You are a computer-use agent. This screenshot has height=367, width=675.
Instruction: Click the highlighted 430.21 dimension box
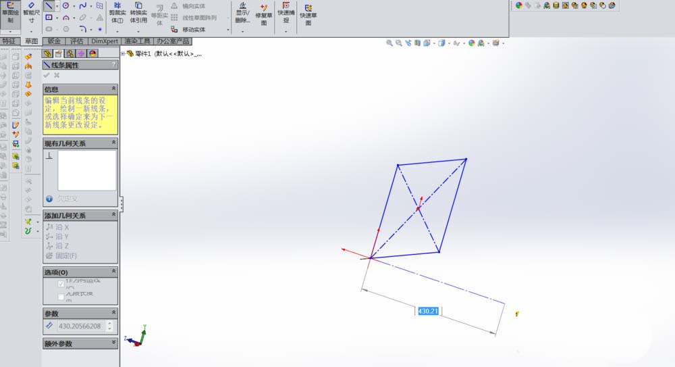point(428,311)
